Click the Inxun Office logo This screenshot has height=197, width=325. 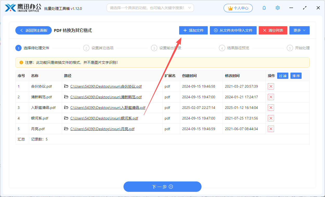(x=23, y=8)
